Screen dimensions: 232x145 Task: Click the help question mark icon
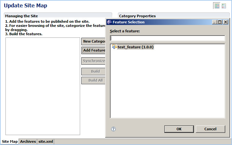[x=113, y=129]
